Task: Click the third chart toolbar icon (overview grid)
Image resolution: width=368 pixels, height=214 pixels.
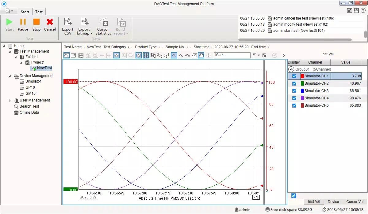Action: click(x=81, y=55)
